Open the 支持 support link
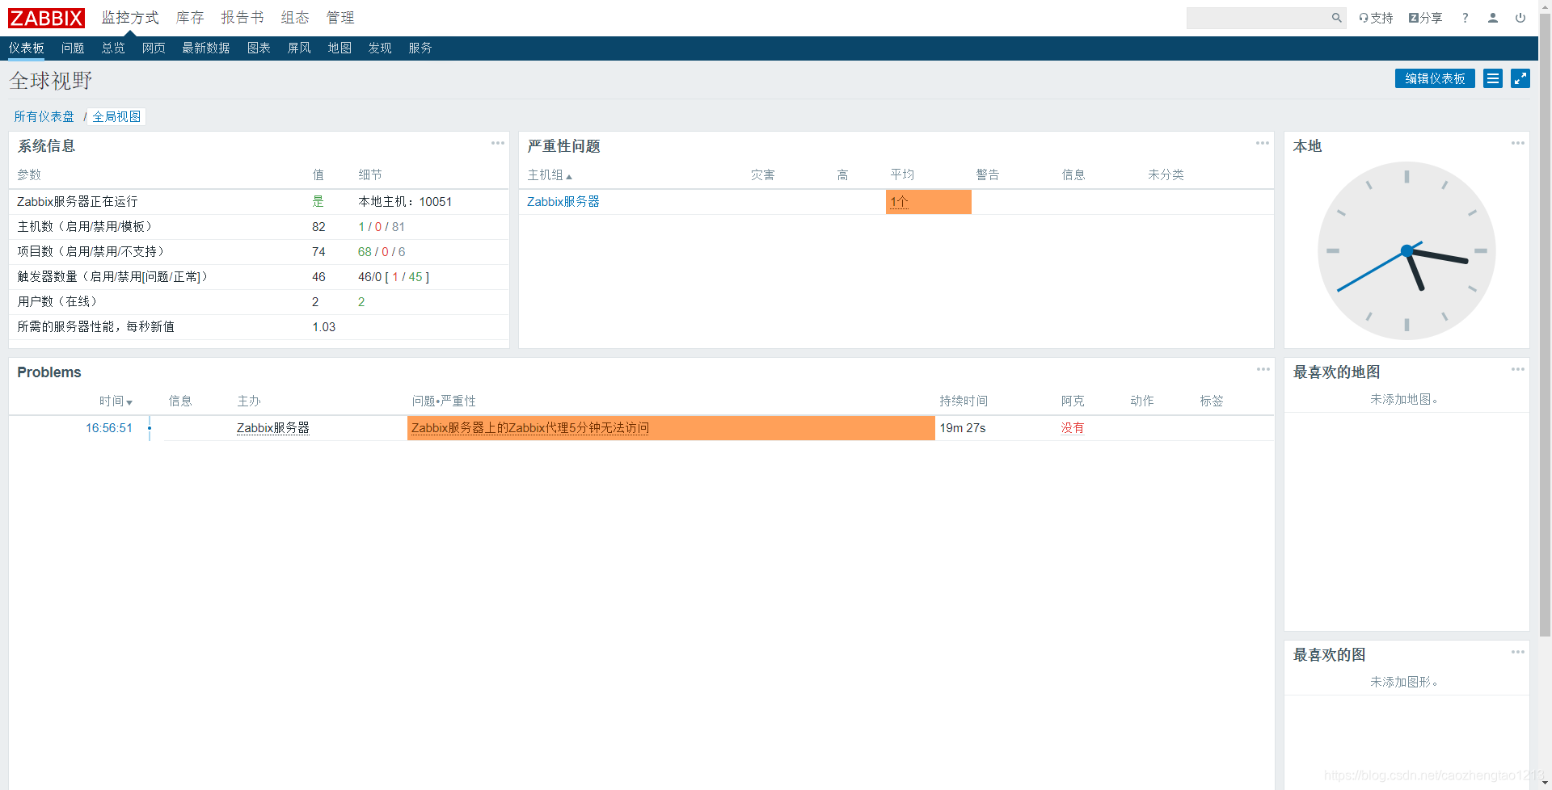The image size is (1552, 790). [1376, 18]
